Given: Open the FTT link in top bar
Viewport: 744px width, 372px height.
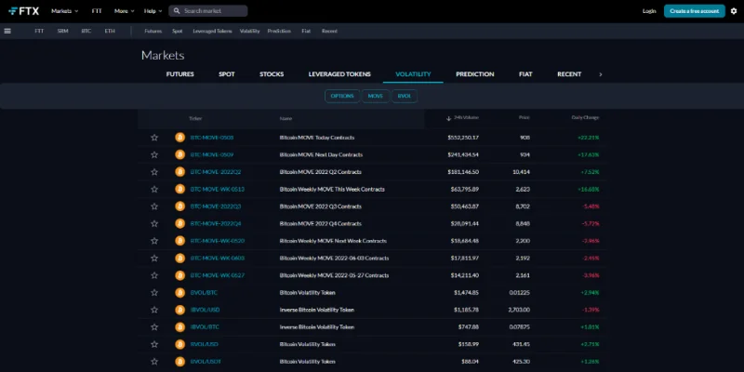Looking at the screenshot, I should pyautogui.click(x=97, y=11).
